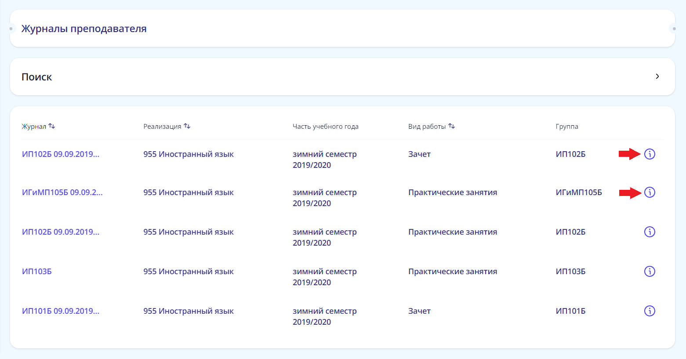Click the dot at the title card's right edge

[674, 29]
